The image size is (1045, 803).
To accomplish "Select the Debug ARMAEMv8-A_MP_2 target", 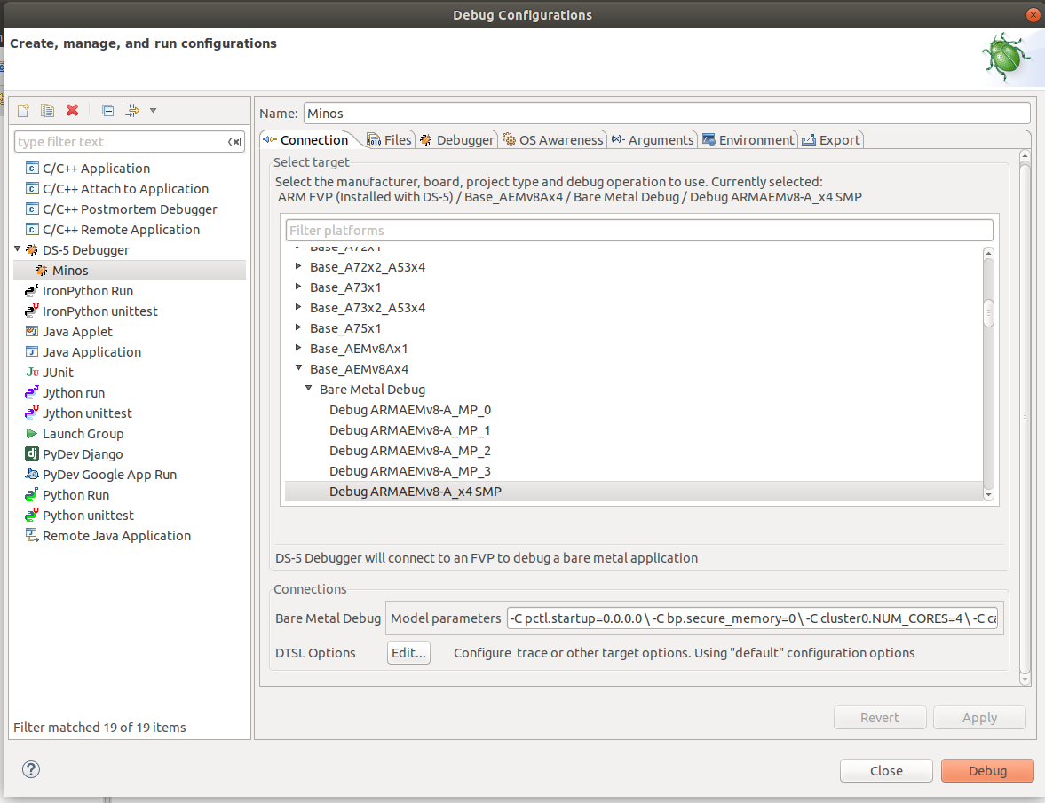I will coord(409,450).
